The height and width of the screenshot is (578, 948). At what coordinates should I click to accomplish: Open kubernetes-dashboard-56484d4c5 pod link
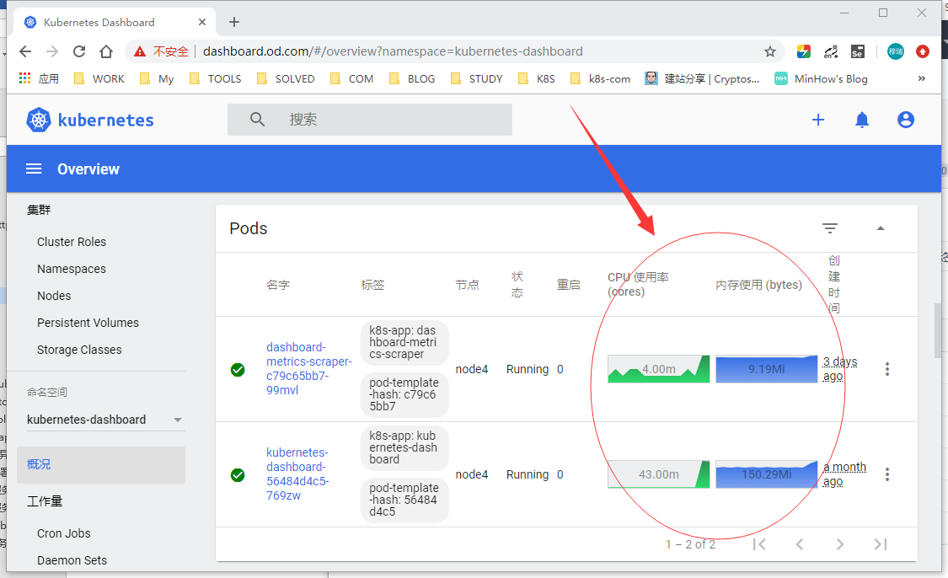[297, 474]
